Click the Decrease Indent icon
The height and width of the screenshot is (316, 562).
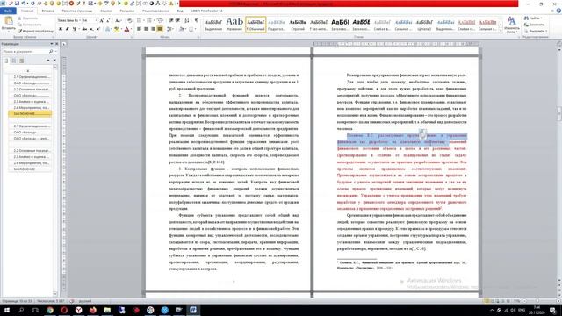pyautogui.click(x=171, y=21)
